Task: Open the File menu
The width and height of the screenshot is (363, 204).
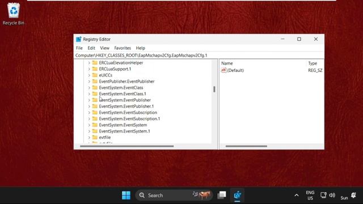Action: click(x=79, y=48)
